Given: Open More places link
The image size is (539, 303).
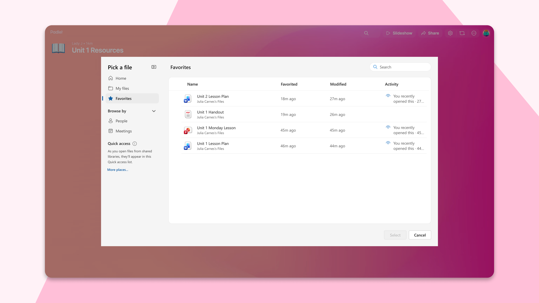Looking at the screenshot, I should pos(118,170).
